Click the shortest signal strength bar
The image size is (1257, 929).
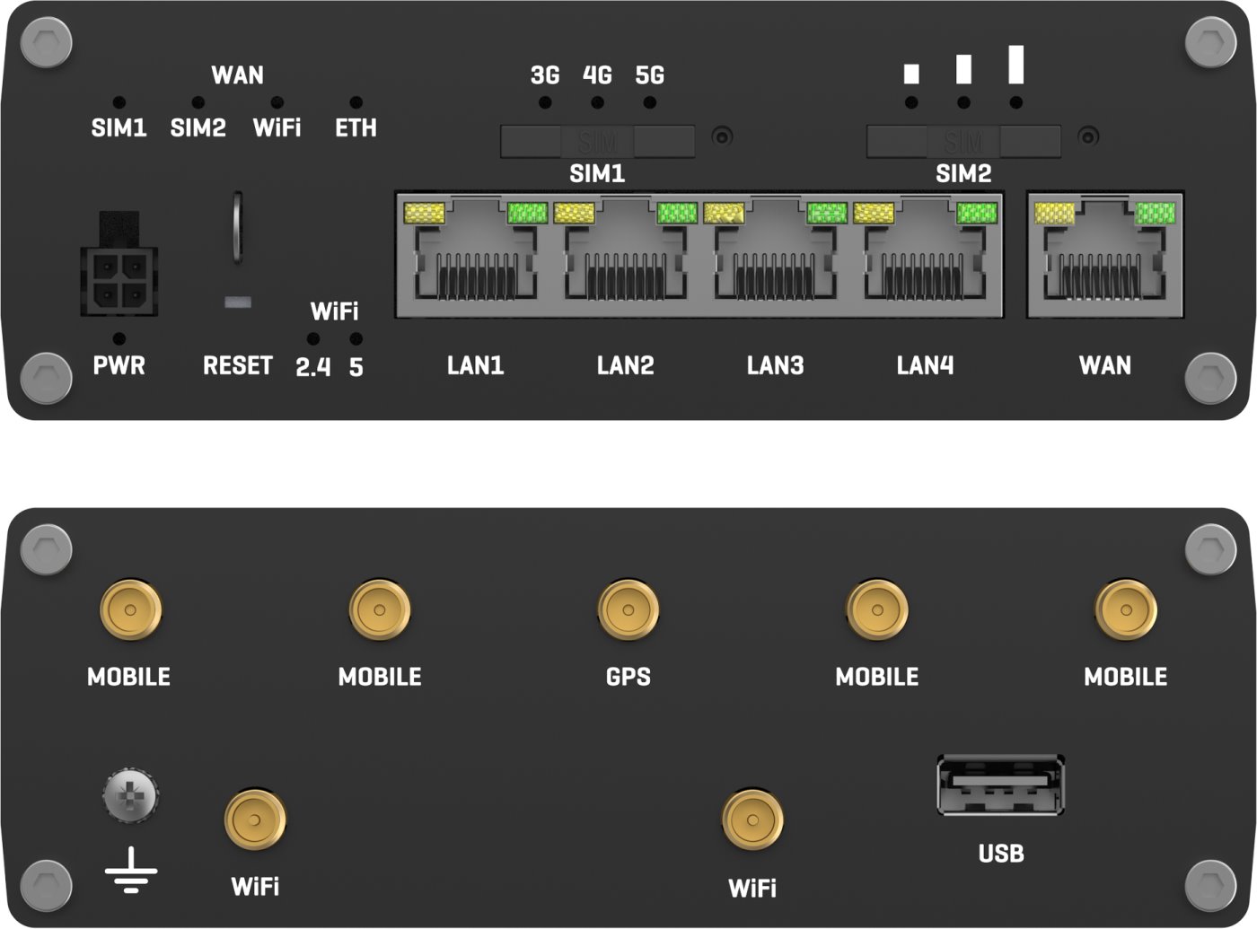pyautogui.click(x=912, y=74)
